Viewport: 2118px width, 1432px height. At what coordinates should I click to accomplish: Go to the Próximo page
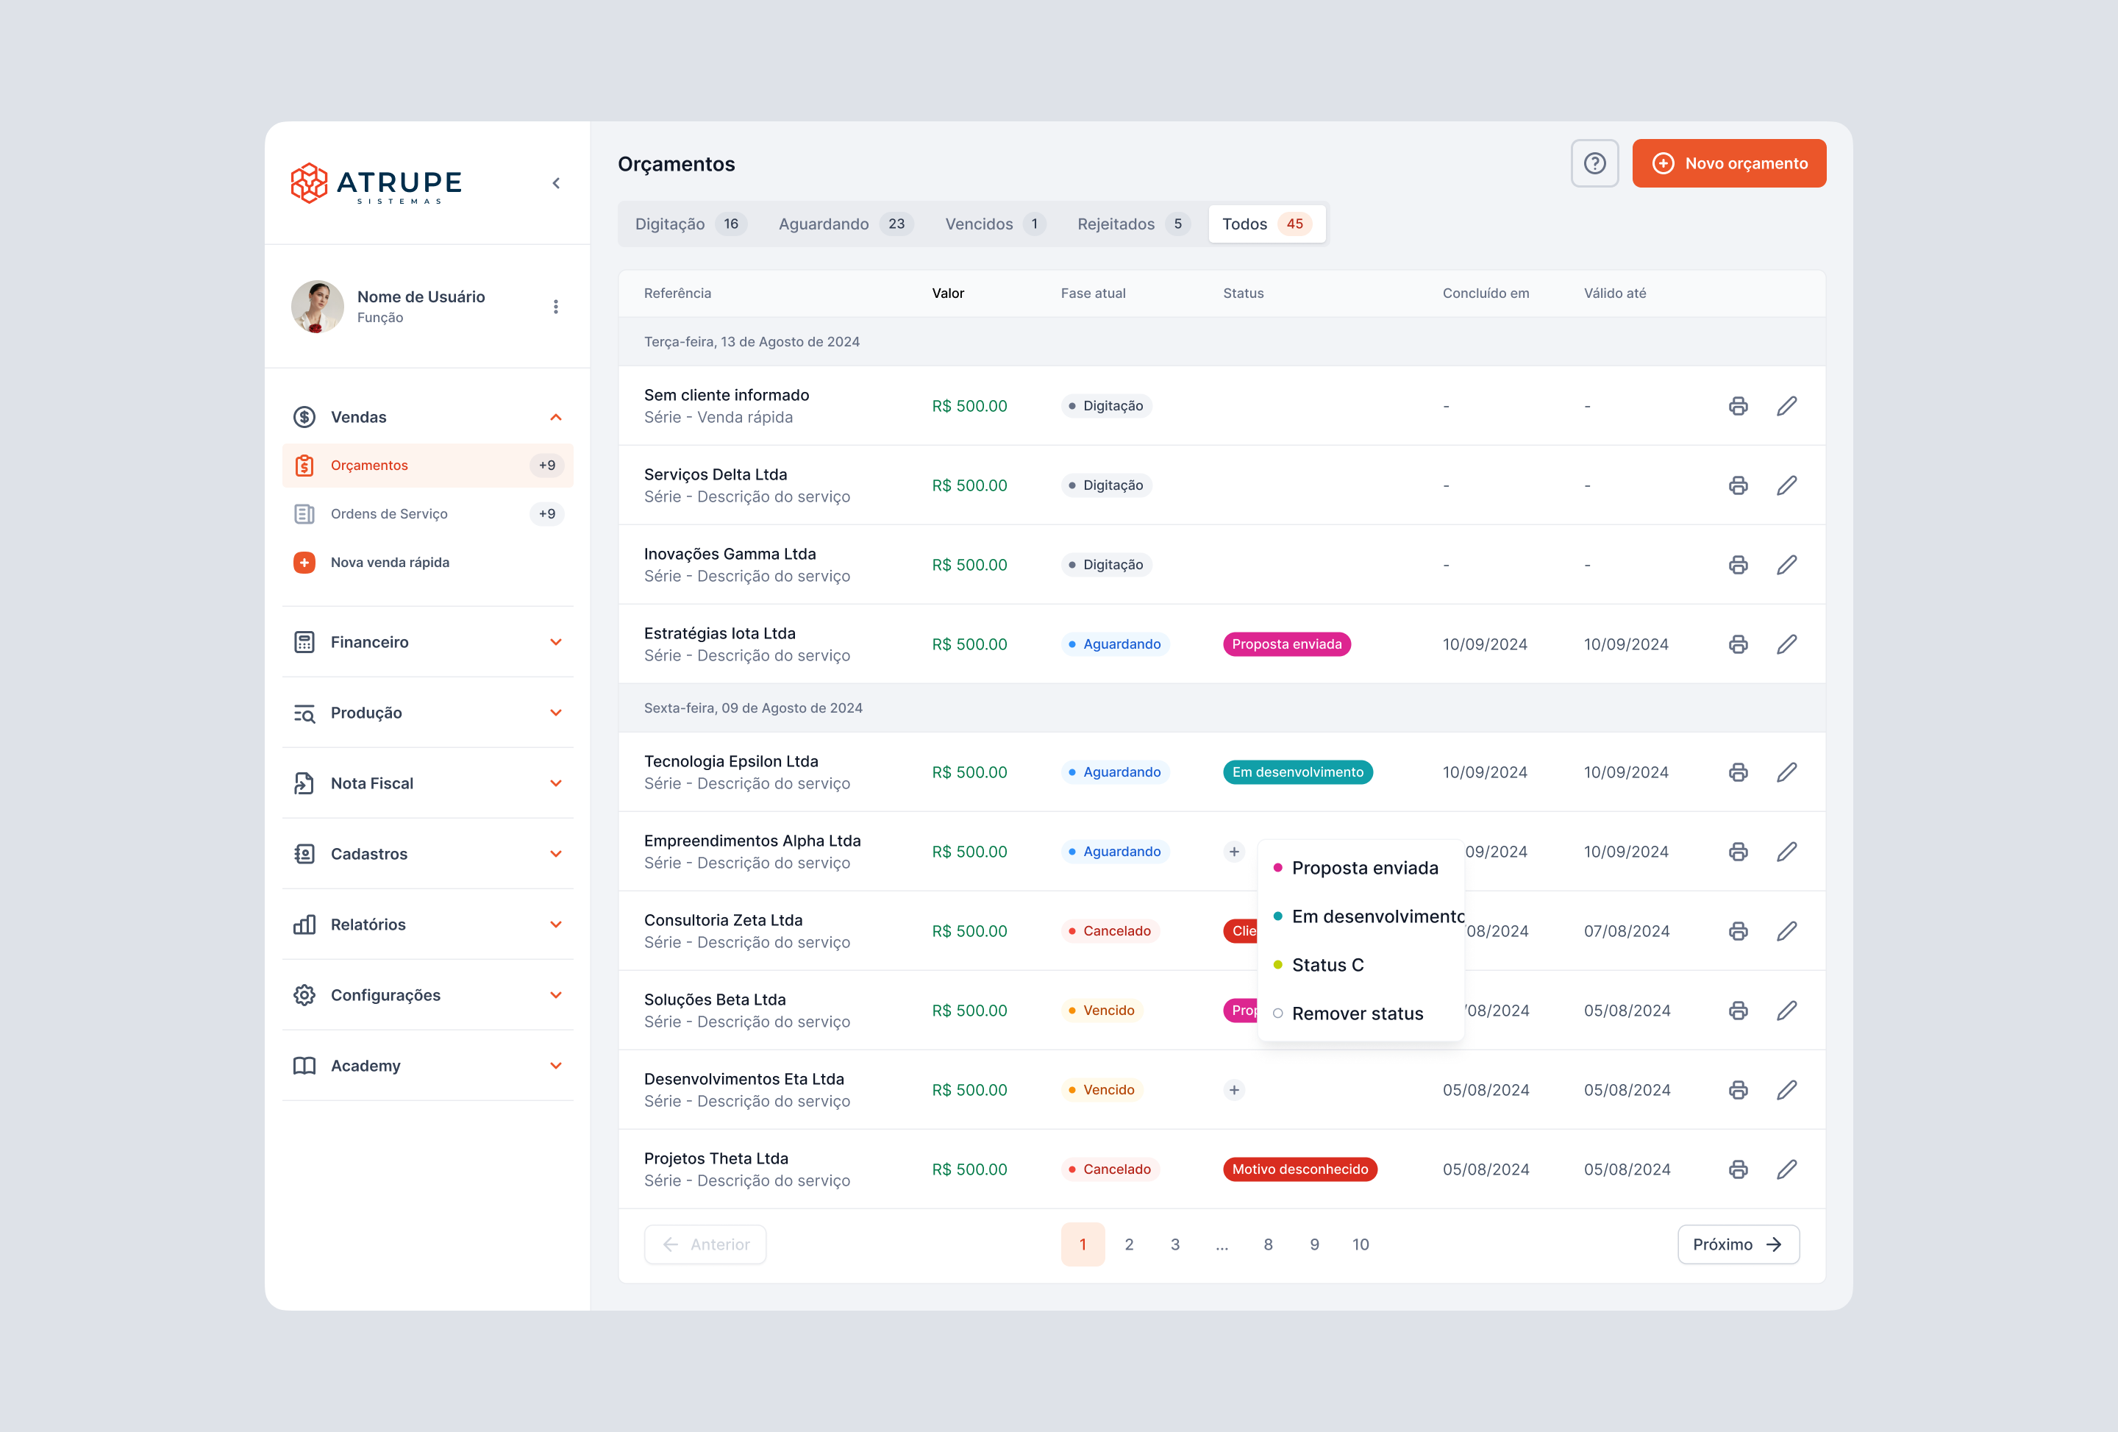click(1737, 1244)
